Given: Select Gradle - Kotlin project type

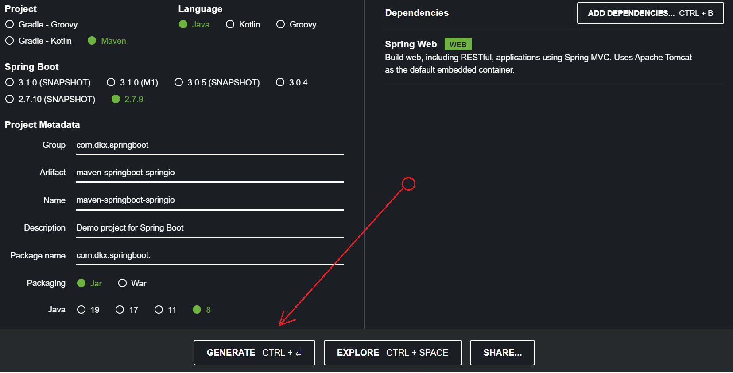Looking at the screenshot, I should [38, 41].
